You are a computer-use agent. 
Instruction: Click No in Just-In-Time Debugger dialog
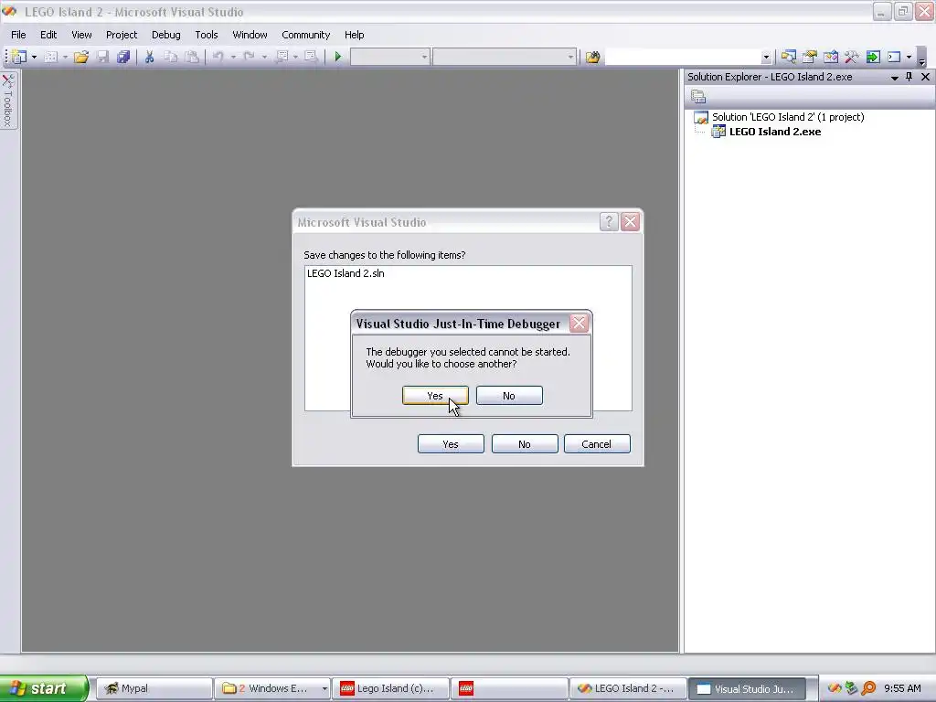509,396
